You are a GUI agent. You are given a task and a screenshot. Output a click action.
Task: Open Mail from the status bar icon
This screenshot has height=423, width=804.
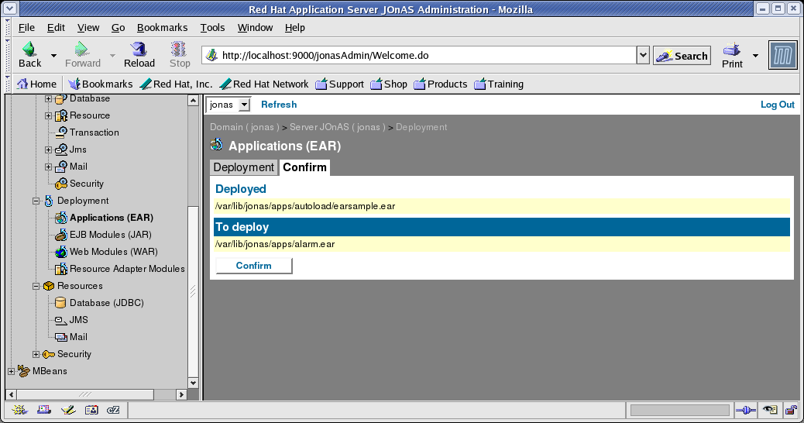click(44, 410)
